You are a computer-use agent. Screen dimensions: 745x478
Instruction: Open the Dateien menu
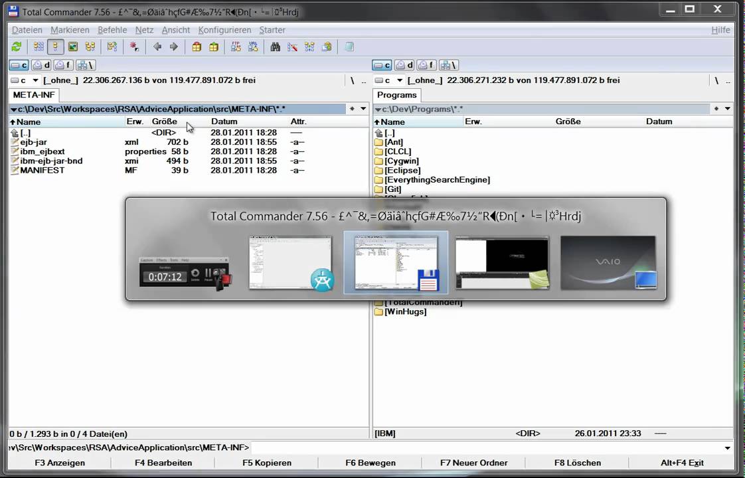pos(27,30)
